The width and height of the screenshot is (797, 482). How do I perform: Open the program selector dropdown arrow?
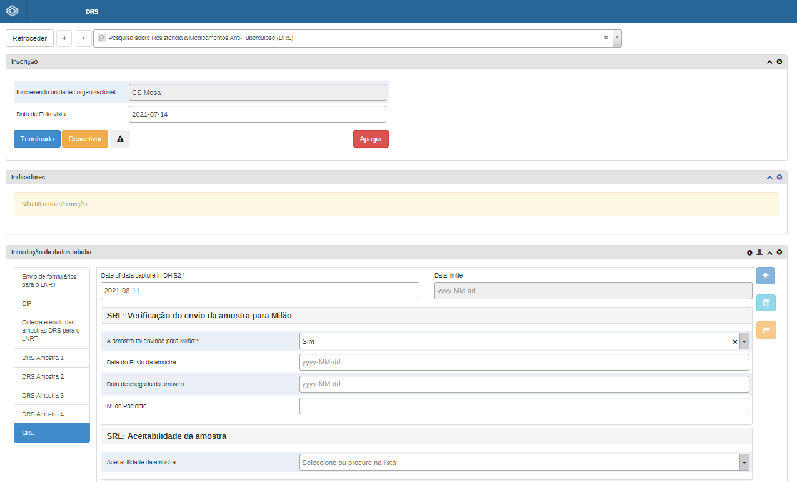(617, 38)
